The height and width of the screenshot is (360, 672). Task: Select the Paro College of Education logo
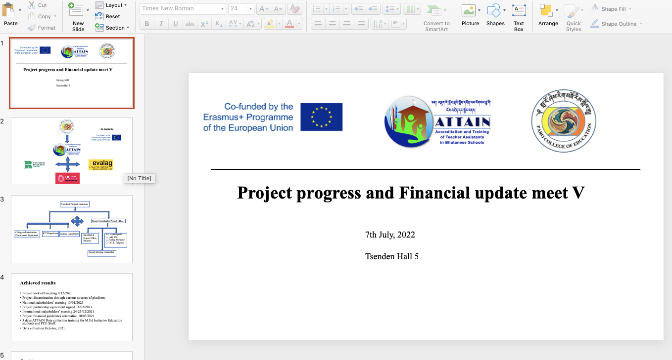tap(563, 120)
